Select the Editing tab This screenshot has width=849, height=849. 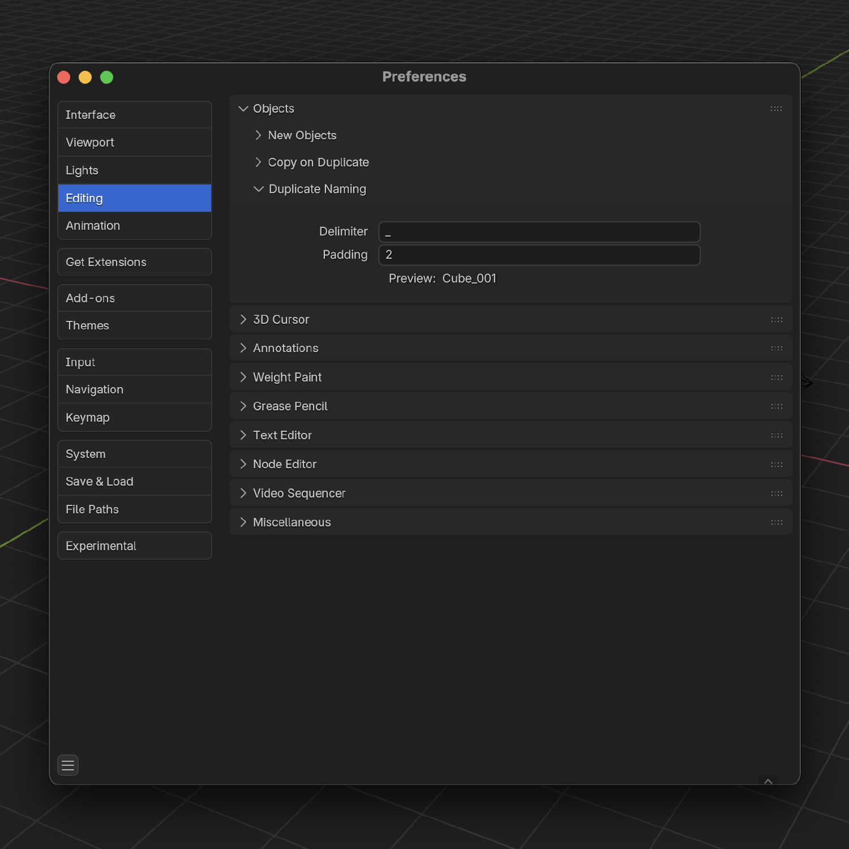(x=135, y=198)
